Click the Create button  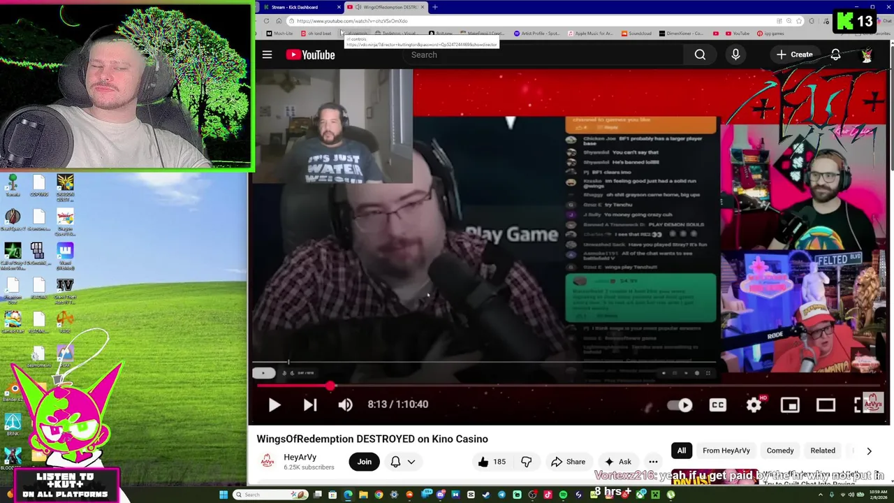click(795, 54)
